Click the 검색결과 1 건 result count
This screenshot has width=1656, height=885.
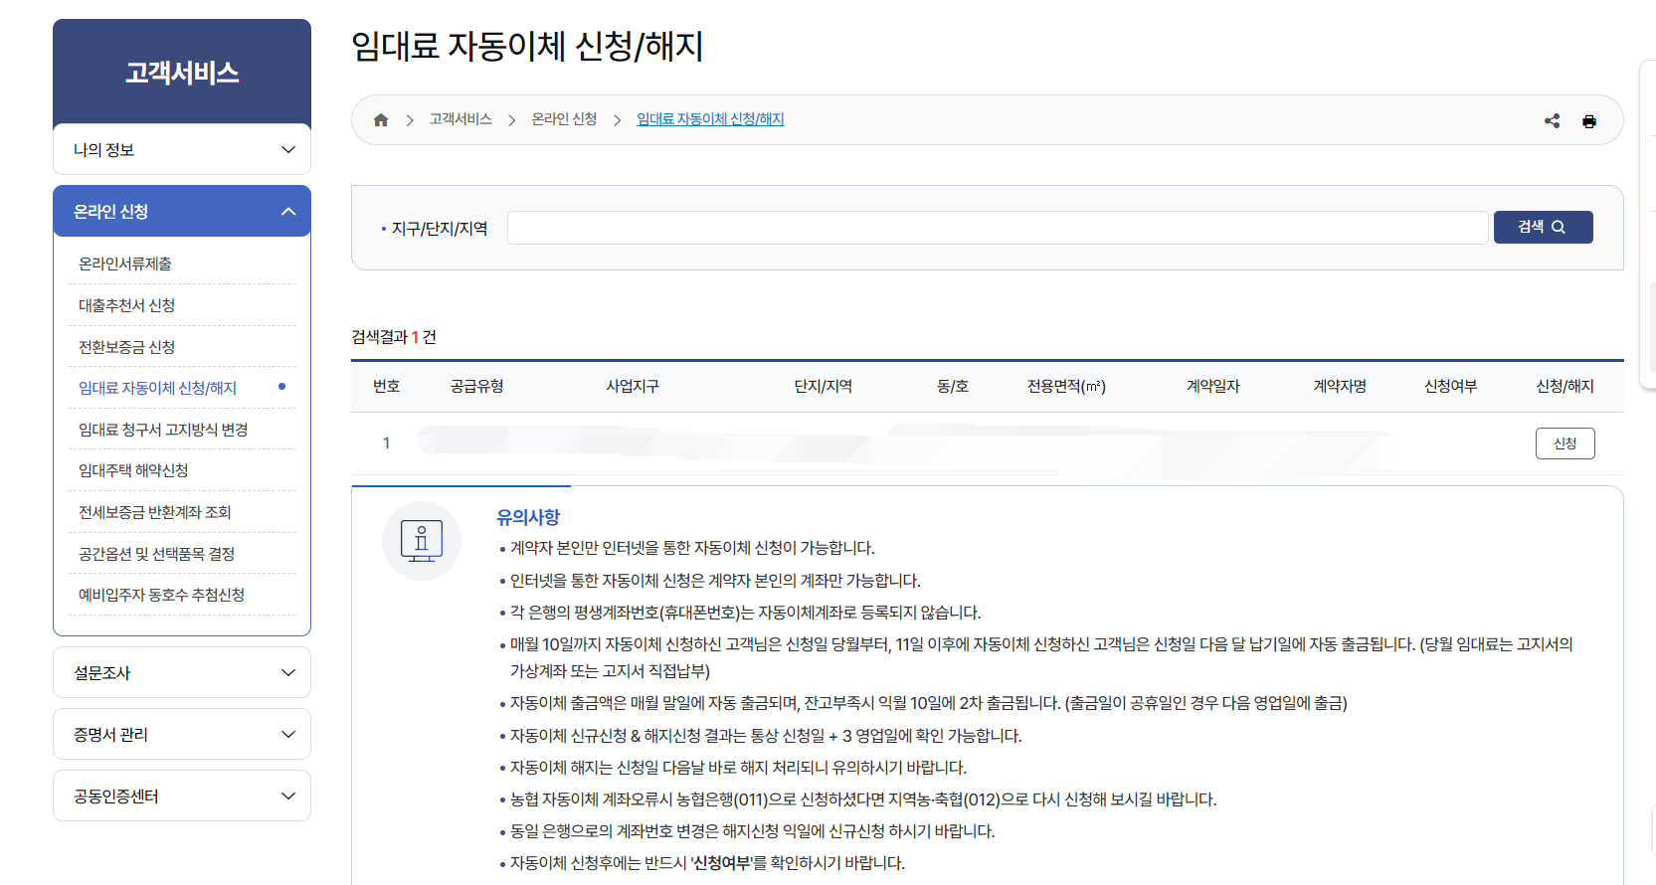pos(394,337)
